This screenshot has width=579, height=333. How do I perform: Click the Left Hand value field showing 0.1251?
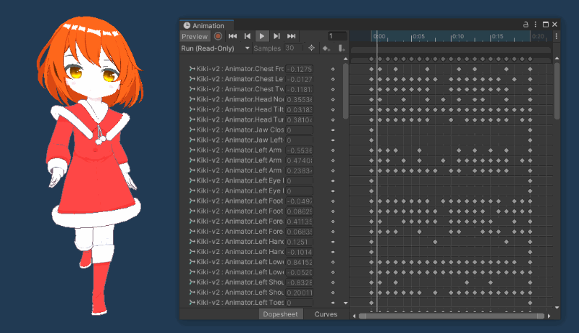coord(299,242)
